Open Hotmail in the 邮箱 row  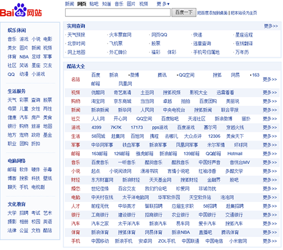pyautogui.click(x=235, y=154)
